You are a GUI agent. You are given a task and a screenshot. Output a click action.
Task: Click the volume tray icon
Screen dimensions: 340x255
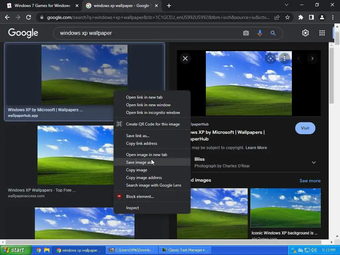[x=314, y=250]
